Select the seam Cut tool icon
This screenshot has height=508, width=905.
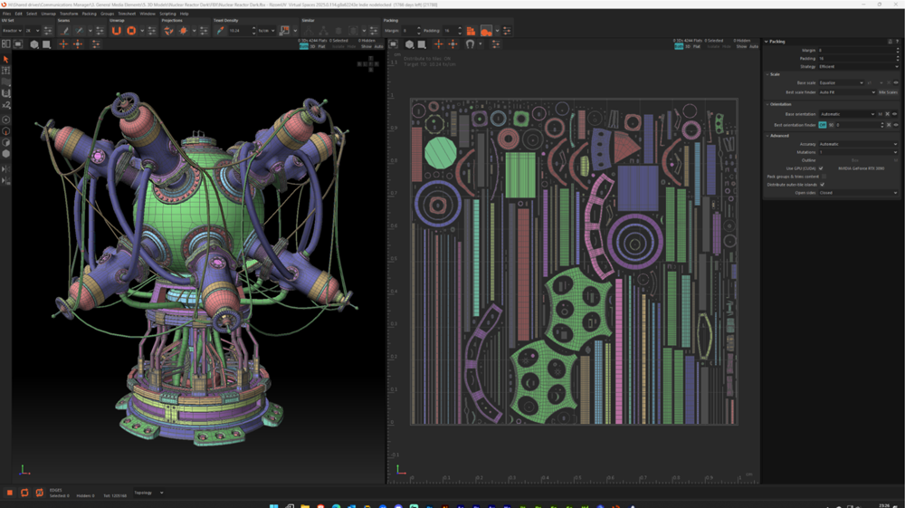[x=65, y=31]
